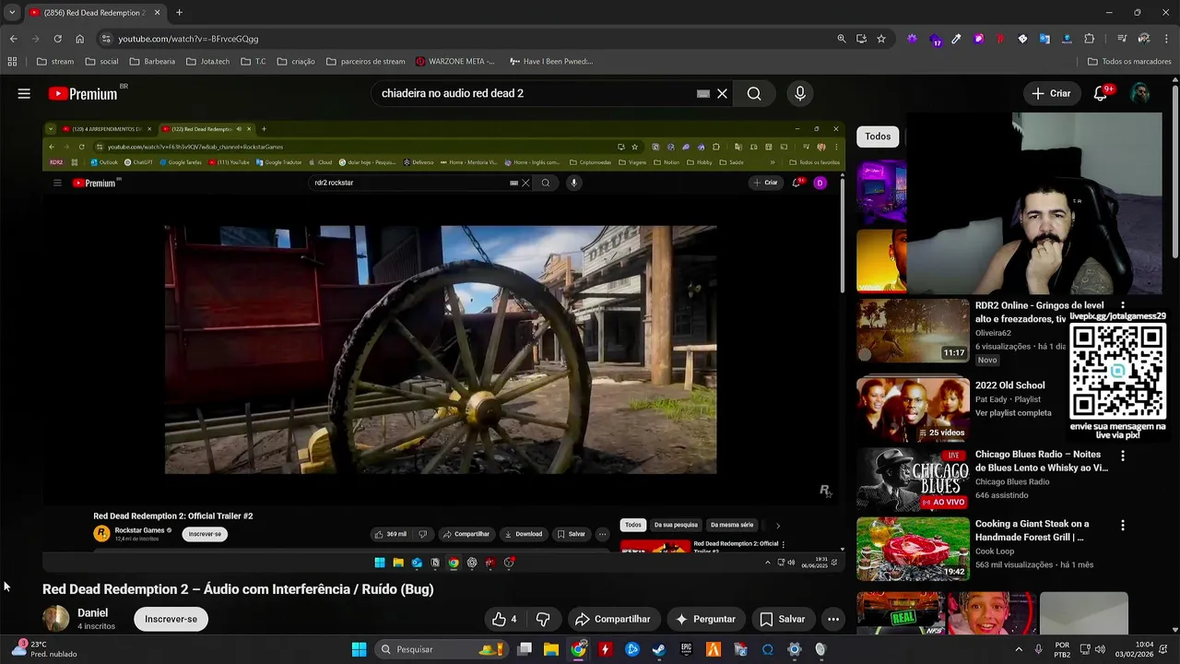Open the Chrome three-dot menu
1180x664 pixels.
(x=1165, y=39)
